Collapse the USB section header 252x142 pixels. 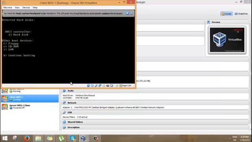[x=155, y=112]
